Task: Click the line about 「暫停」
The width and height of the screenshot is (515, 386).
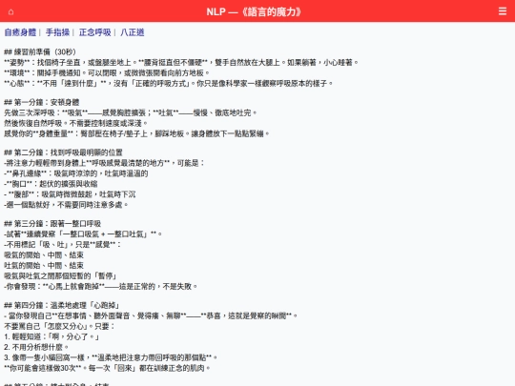Action: coord(60,276)
